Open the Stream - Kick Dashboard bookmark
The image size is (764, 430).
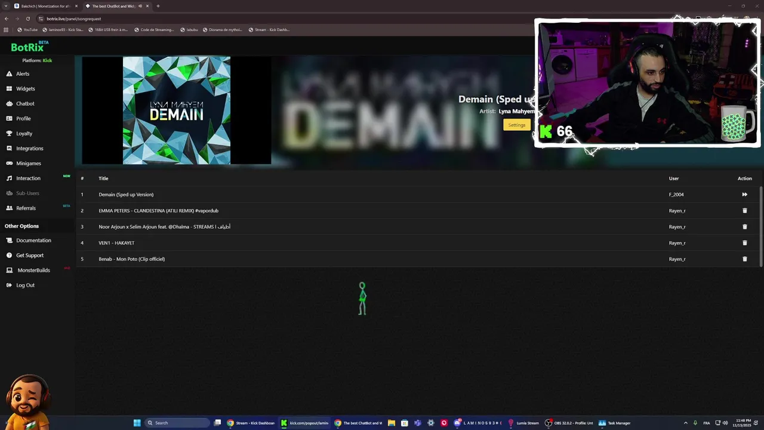(x=269, y=30)
